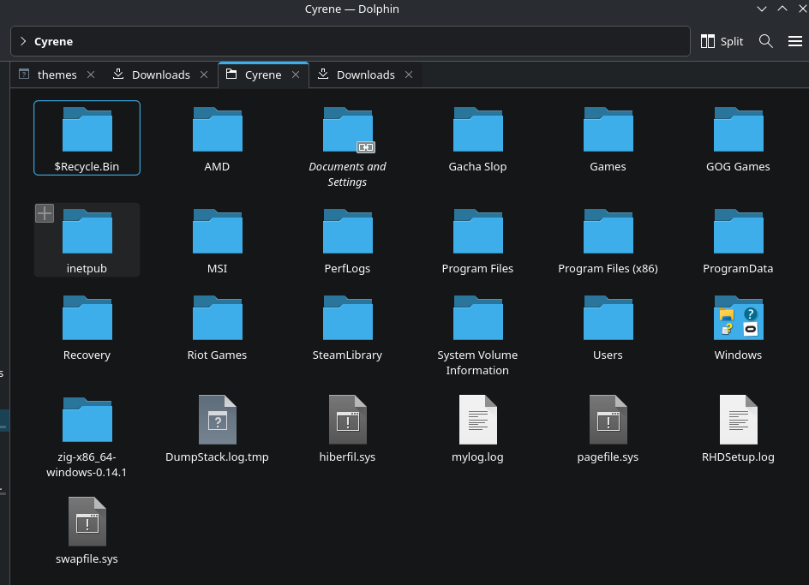This screenshot has height=585, width=809.
Task: Toggle Split view mode
Action: pos(722,41)
